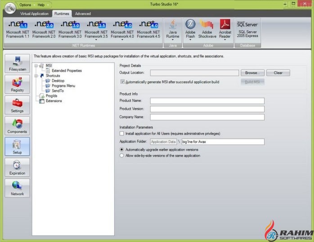Select the .NET Framework 4.0 runtime icon
The height and width of the screenshot is (242, 314).
122,24
